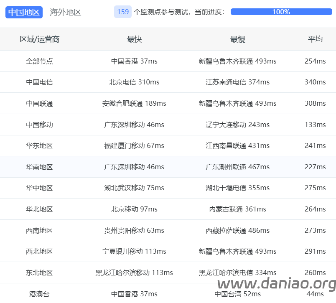Open the 海外地区 tab
336x303 pixels.
click(x=66, y=12)
